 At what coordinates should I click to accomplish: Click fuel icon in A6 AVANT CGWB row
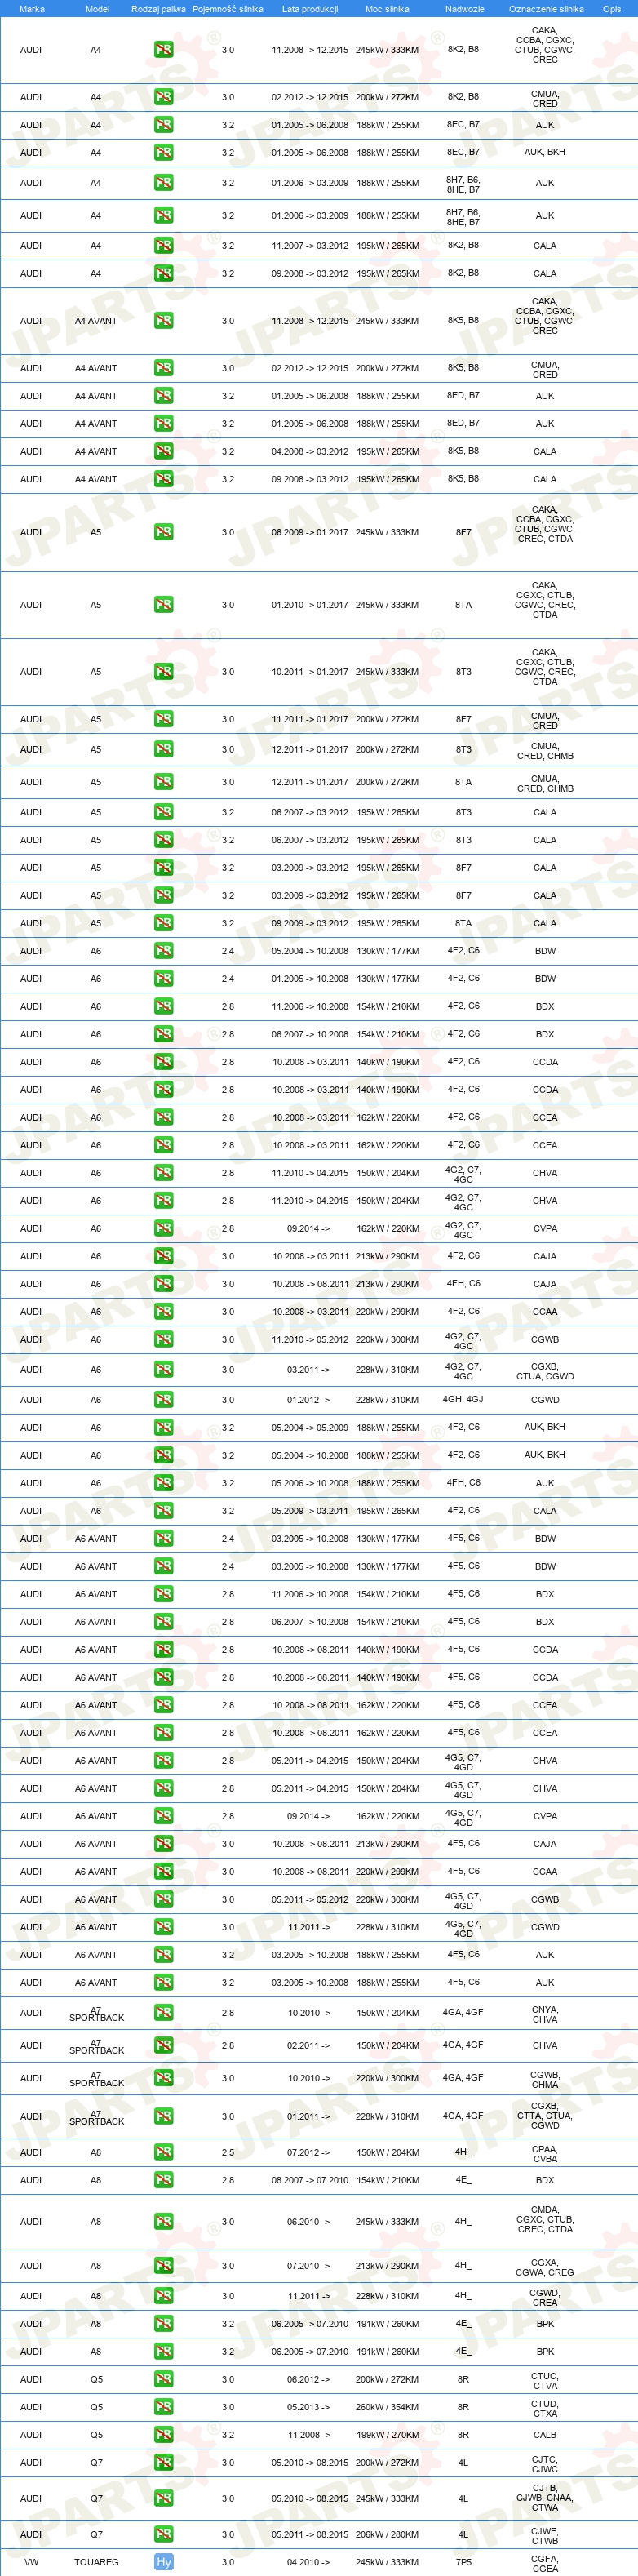point(163,1899)
